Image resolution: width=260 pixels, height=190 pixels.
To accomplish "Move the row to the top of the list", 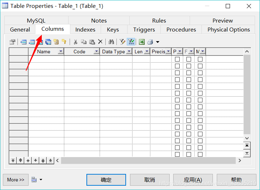I will pos(13,160).
